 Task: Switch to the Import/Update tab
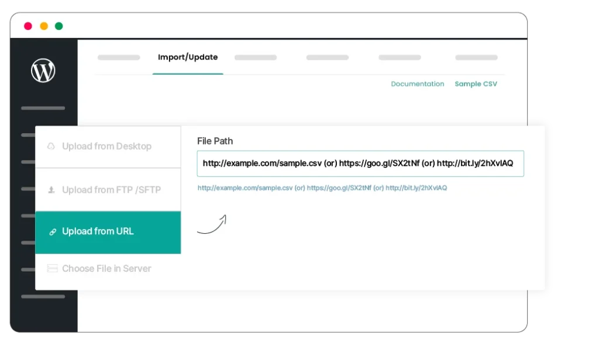[187, 57]
